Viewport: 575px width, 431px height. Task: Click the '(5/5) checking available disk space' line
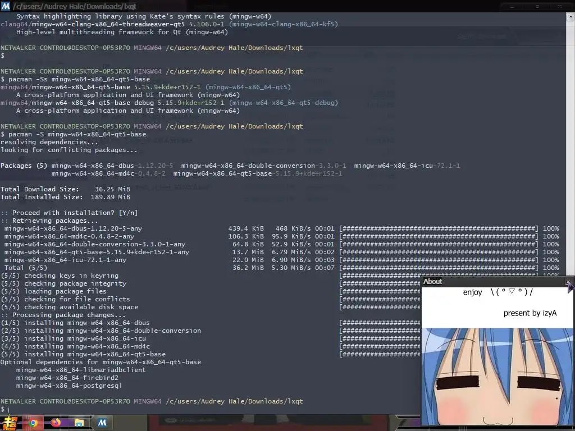(x=69, y=307)
